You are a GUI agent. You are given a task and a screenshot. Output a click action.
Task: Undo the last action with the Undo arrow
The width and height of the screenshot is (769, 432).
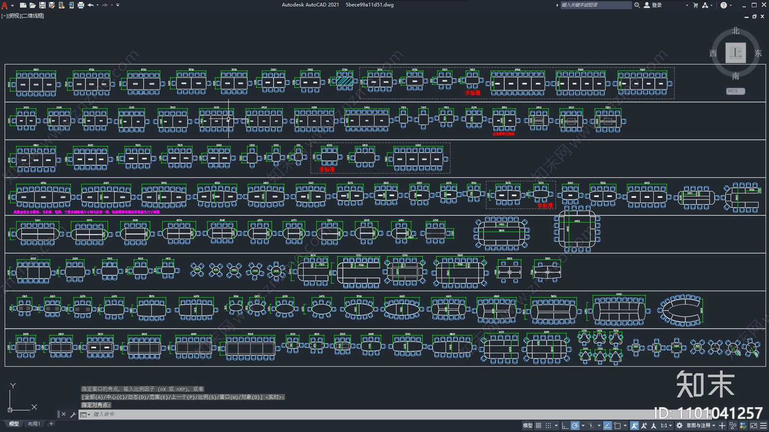click(90, 5)
